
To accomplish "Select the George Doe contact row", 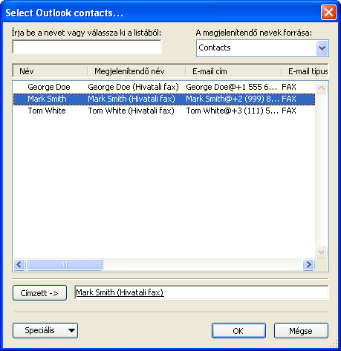I will tap(164, 87).
